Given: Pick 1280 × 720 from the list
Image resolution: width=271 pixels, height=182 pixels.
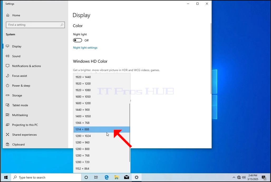Looking at the screenshot, I should (102, 162).
